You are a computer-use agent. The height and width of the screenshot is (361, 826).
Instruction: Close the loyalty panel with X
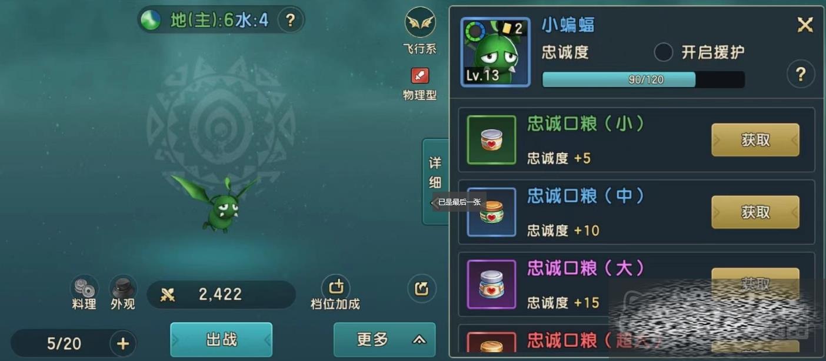click(x=805, y=25)
